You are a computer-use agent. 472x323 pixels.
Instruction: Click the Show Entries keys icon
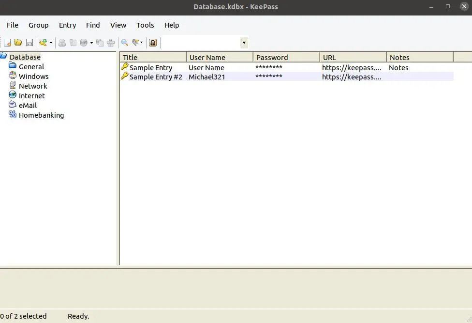(x=135, y=43)
